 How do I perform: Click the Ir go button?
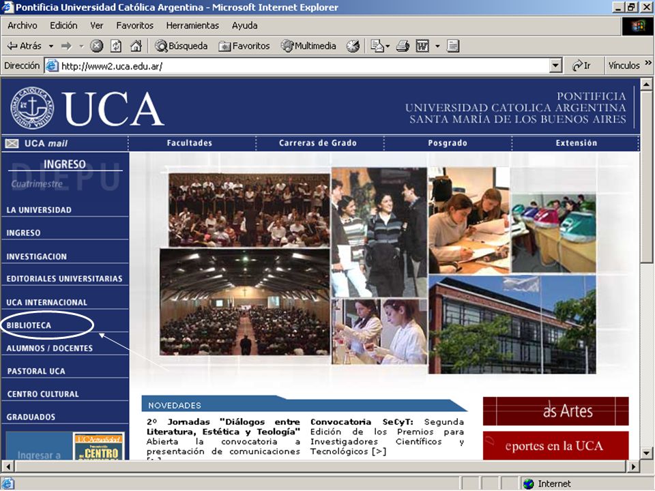point(581,65)
